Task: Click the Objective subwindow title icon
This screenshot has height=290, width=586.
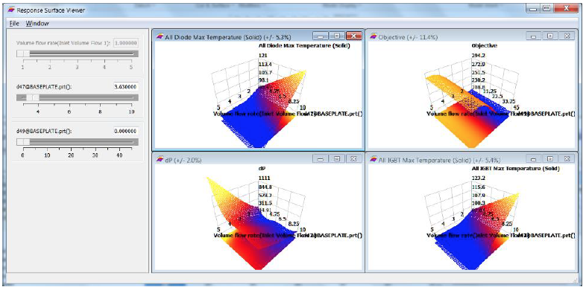Action: [373, 36]
